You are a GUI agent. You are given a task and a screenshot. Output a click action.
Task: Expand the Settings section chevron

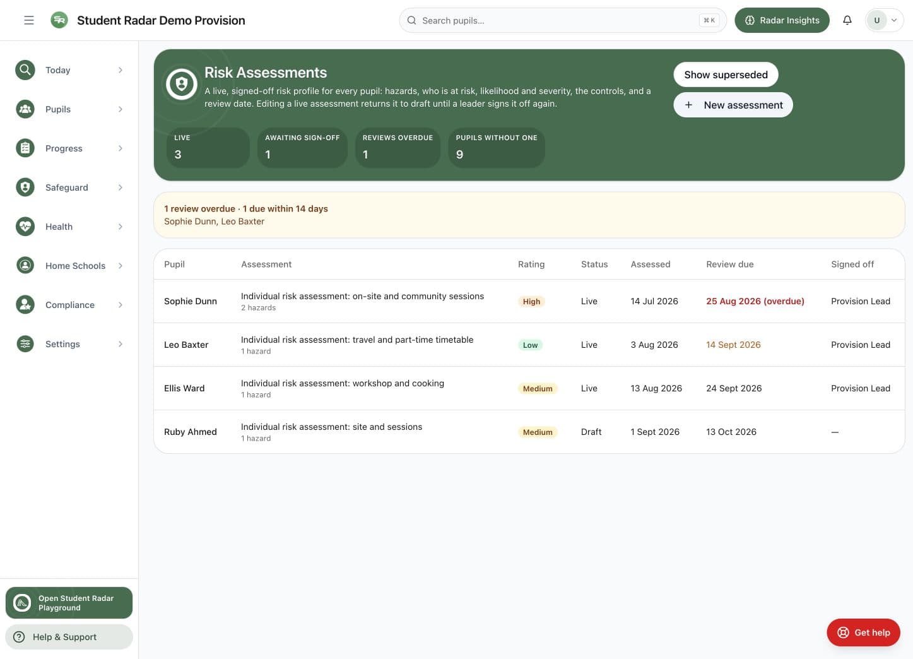(120, 344)
